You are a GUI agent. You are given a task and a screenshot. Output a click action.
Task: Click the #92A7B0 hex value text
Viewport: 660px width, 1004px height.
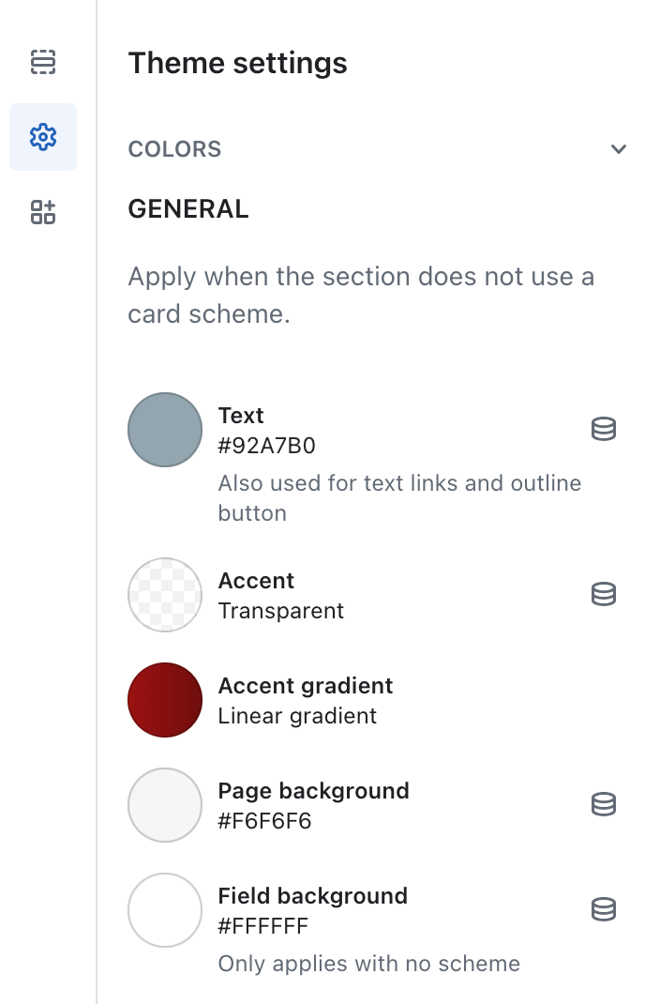266,446
